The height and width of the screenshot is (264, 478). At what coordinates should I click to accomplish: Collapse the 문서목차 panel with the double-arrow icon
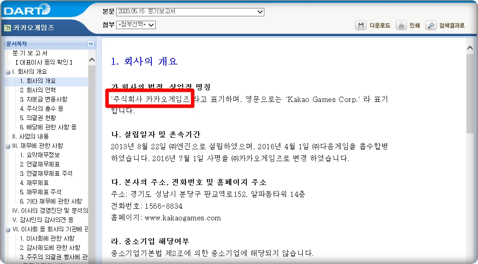[91, 44]
